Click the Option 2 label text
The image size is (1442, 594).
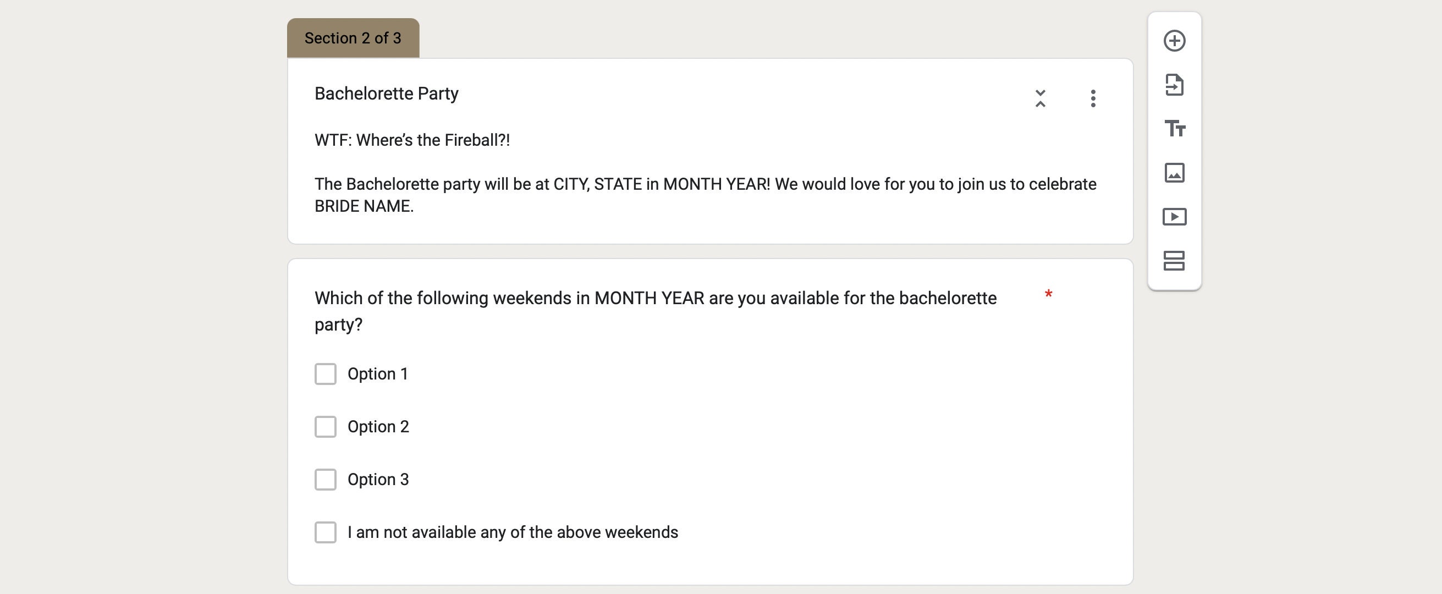378,427
